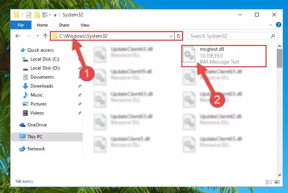Open Music in the sidebar
The image size is (288, 193).
click(x=36, y=95)
